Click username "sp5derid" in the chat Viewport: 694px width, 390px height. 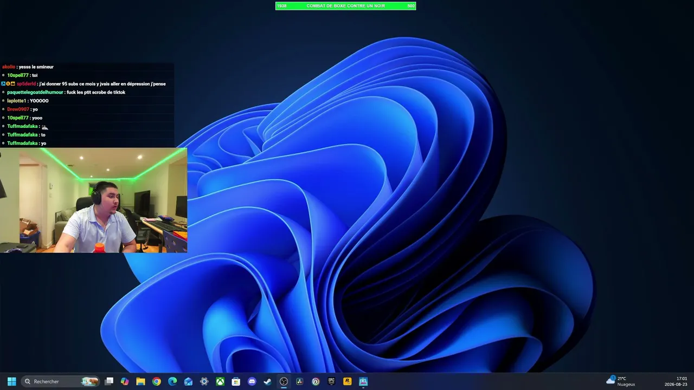point(26,84)
